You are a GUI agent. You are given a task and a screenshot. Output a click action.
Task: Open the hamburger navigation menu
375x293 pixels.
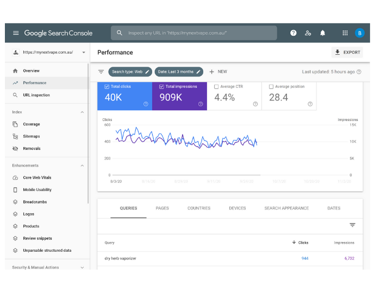[x=16, y=33]
